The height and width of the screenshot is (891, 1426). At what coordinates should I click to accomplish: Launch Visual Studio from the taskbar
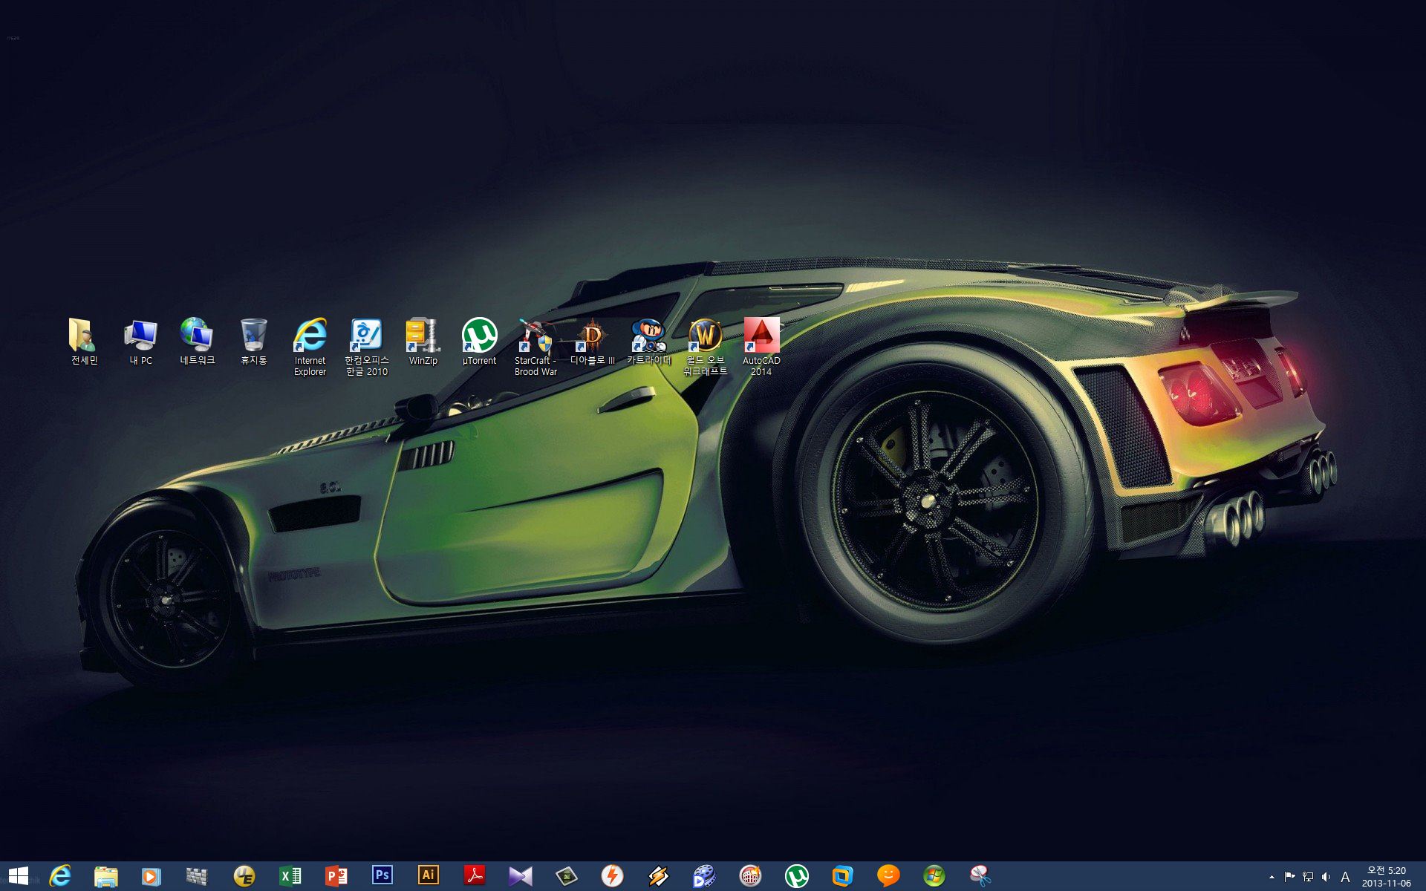coord(520,876)
